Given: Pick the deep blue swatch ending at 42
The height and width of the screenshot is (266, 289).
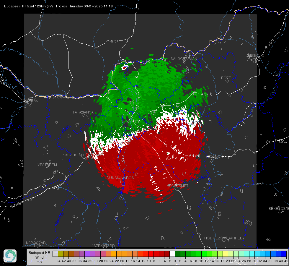Looking at the screenshot, I should (284, 254).
